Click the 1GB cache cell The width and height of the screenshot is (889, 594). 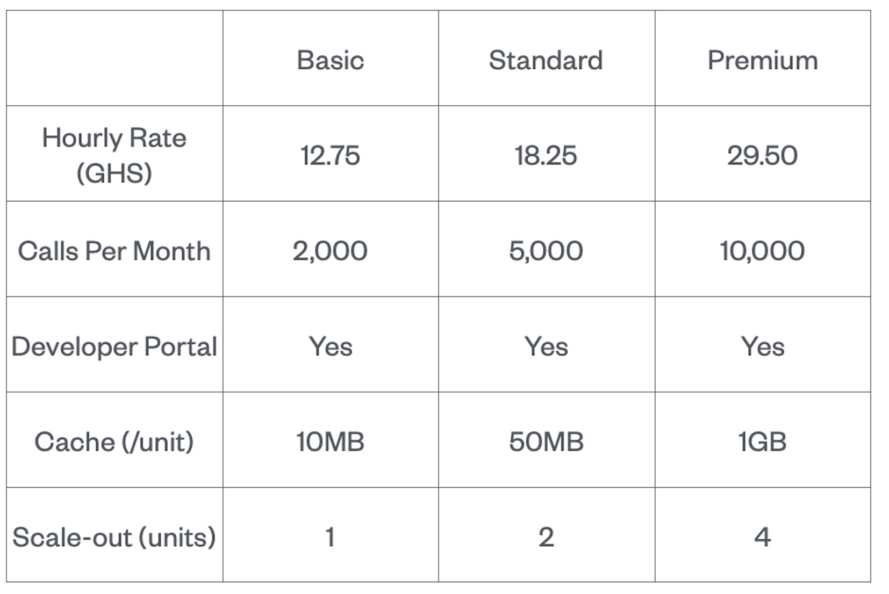pos(762,442)
